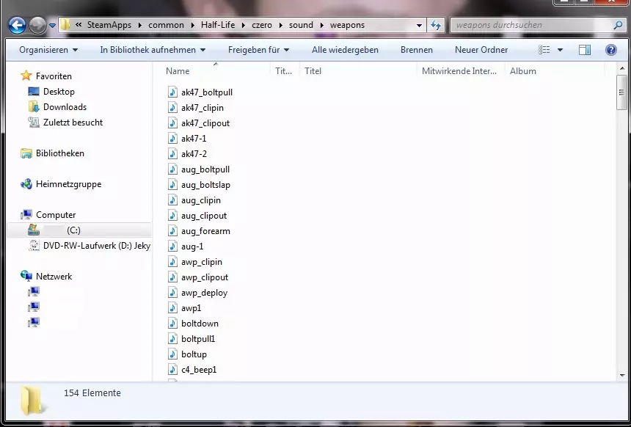This screenshot has width=631, height=427.
Task: Toggle the preview pane icon
Action: pyautogui.click(x=585, y=50)
